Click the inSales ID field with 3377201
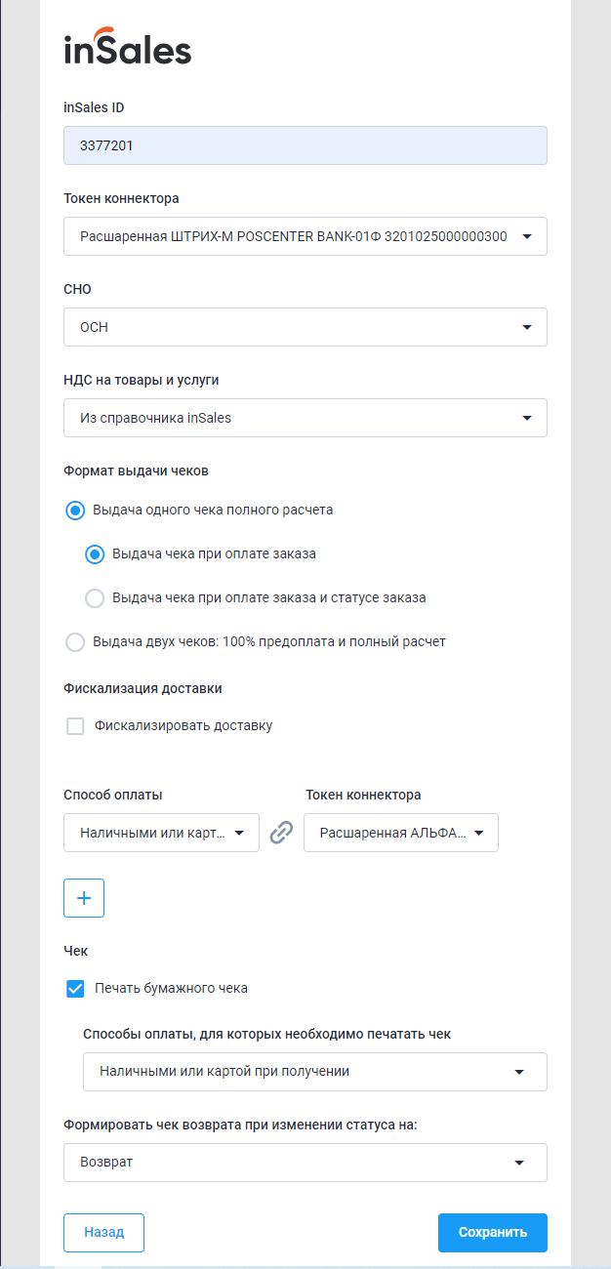 305,145
